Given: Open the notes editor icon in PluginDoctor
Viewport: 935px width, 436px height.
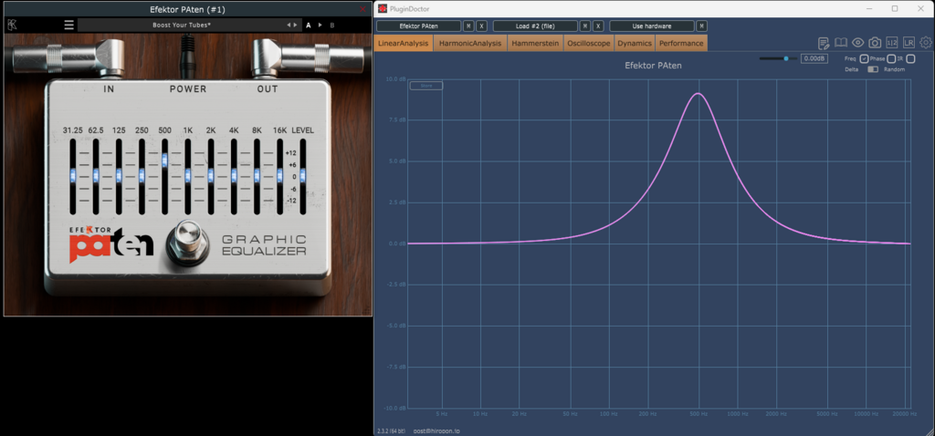Looking at the screenshot, I should [x=824, y=42].
